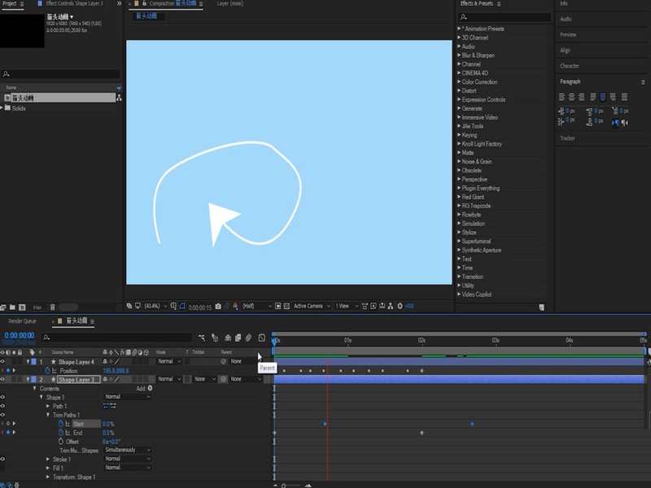Toggle the transparency grid in viewer
Screen dimensions: 651x488
coord(286,306)
